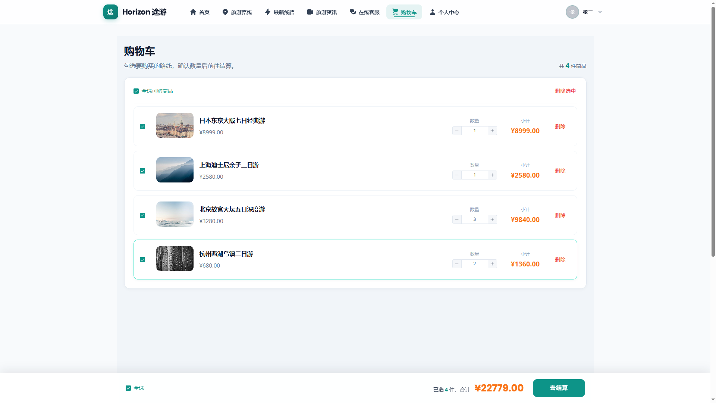Click the page vertical scrollbar

click(x=713, y=131)
